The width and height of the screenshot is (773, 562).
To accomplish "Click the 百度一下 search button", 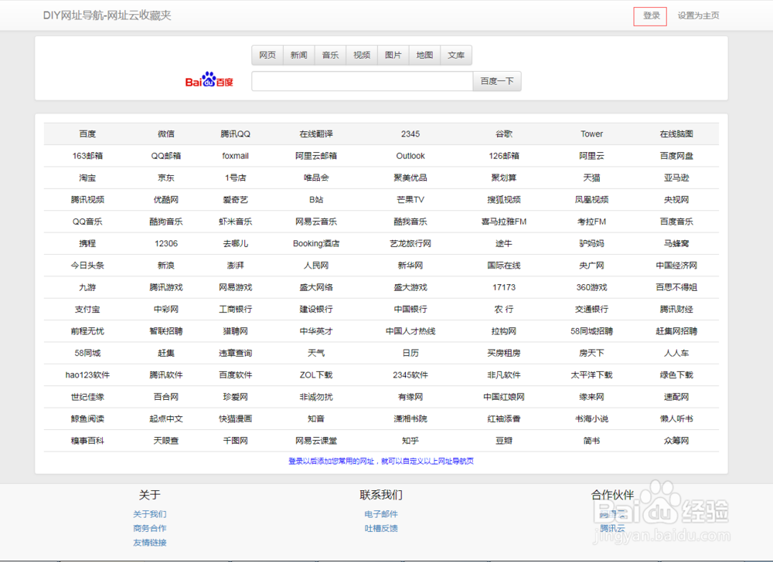I will (x=497, y=81).
